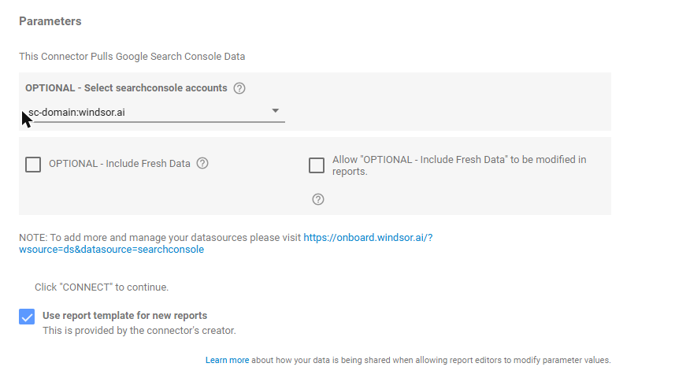675x367 pixels.
Task: Open help for Select searchconsole accounts
Action: (239, 88)
